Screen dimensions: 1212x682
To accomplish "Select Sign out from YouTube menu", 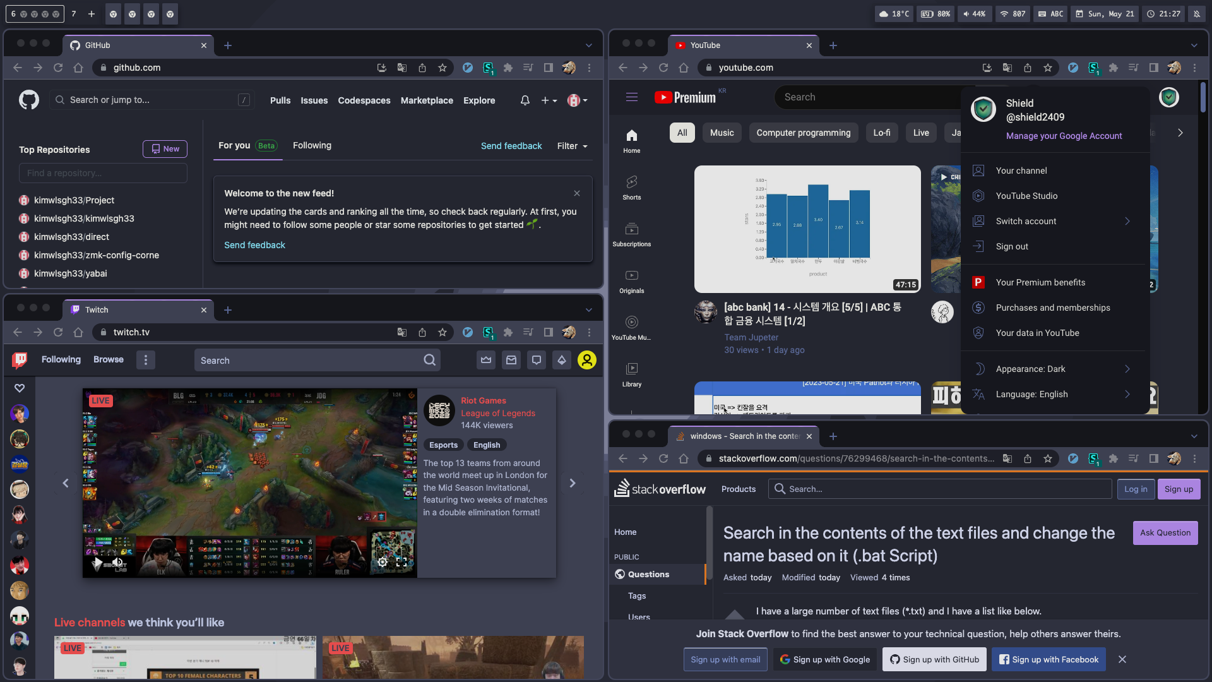I will pyautogui.click(x=1012, y=246).
